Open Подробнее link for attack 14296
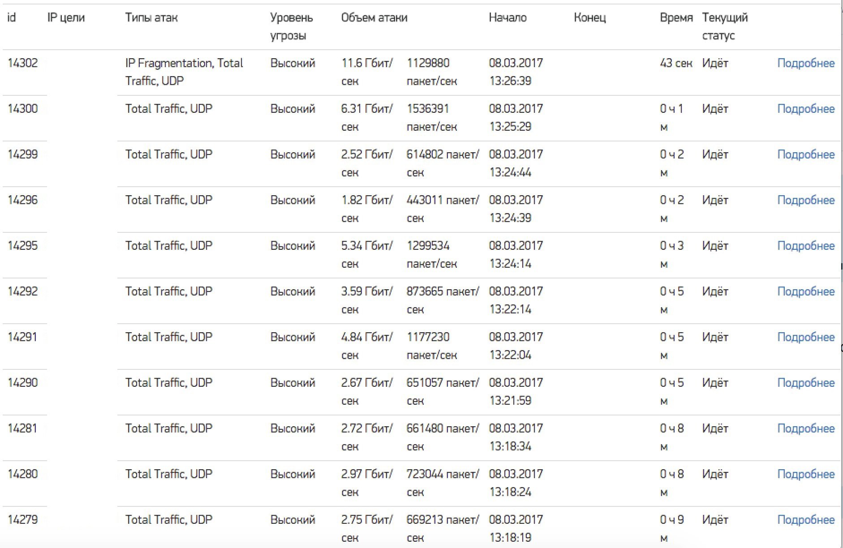The height and width of the screenshot is (548, 843). [806, 200]
